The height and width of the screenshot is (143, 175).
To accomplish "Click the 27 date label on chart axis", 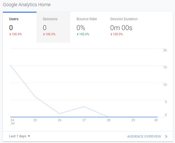I will pos(84,120).
